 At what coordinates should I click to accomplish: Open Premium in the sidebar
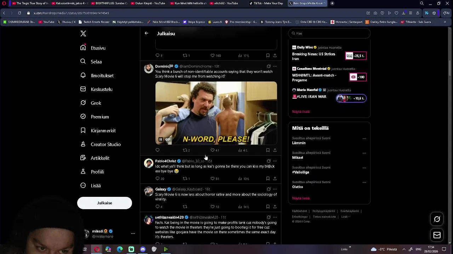pos(94,117)
